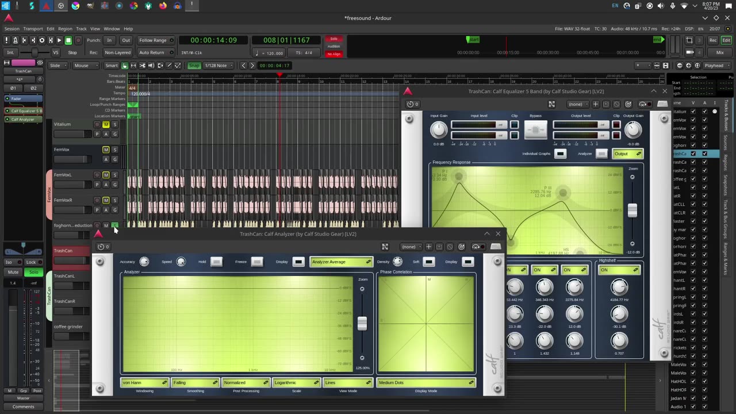Open the Region menu
Screen dimensions: 736x414
pyautogui.click(x=65, y=29)
